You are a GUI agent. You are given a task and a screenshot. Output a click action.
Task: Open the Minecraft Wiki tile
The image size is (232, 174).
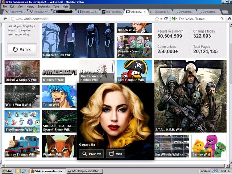click(59, 71)
